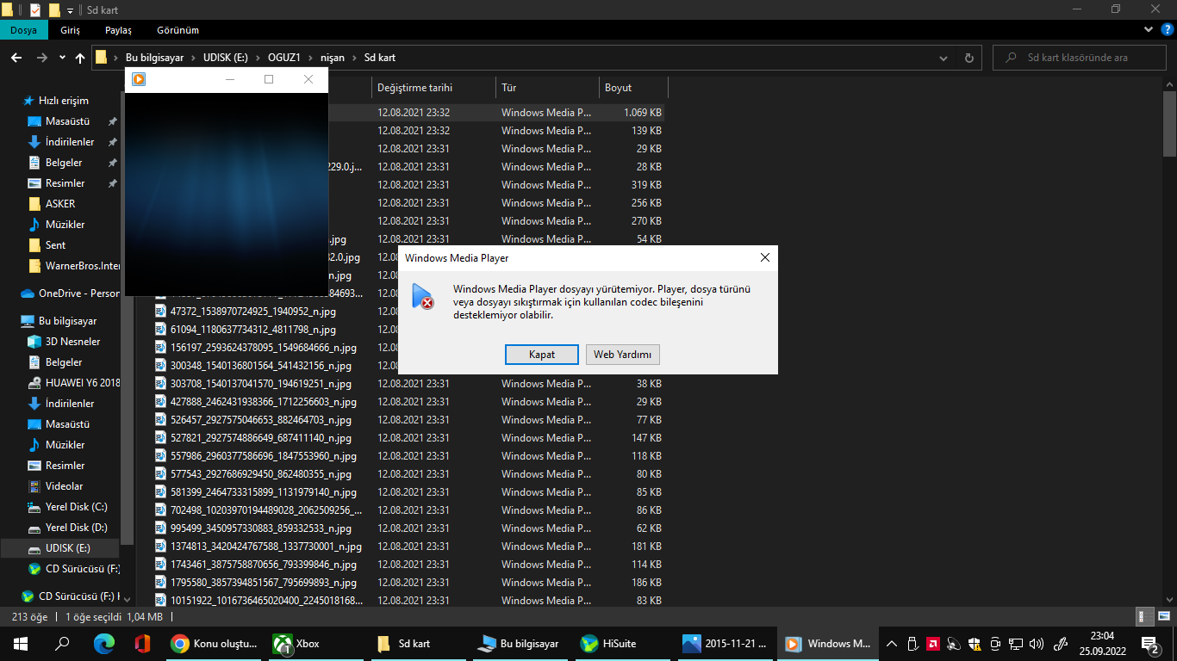Select file 47372_1538970724925_1940952_n.jpg

[x=252, y=312]
